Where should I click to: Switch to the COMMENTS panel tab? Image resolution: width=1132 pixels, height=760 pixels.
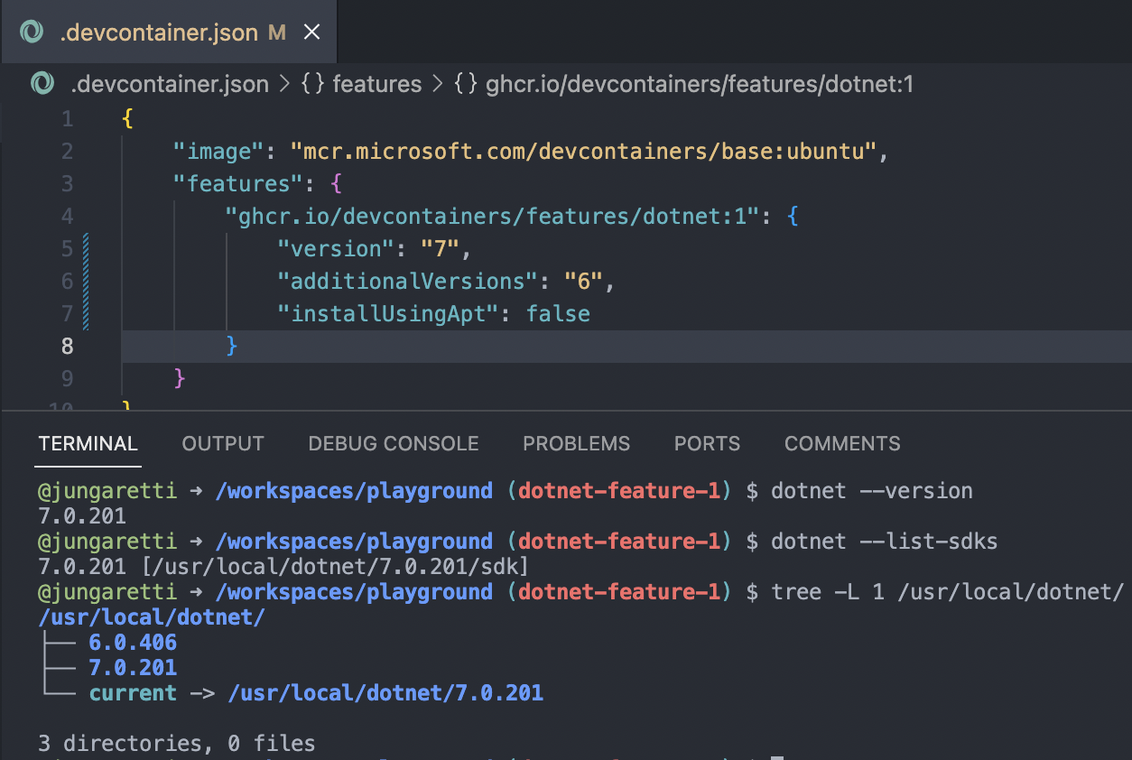pos(842,443)
